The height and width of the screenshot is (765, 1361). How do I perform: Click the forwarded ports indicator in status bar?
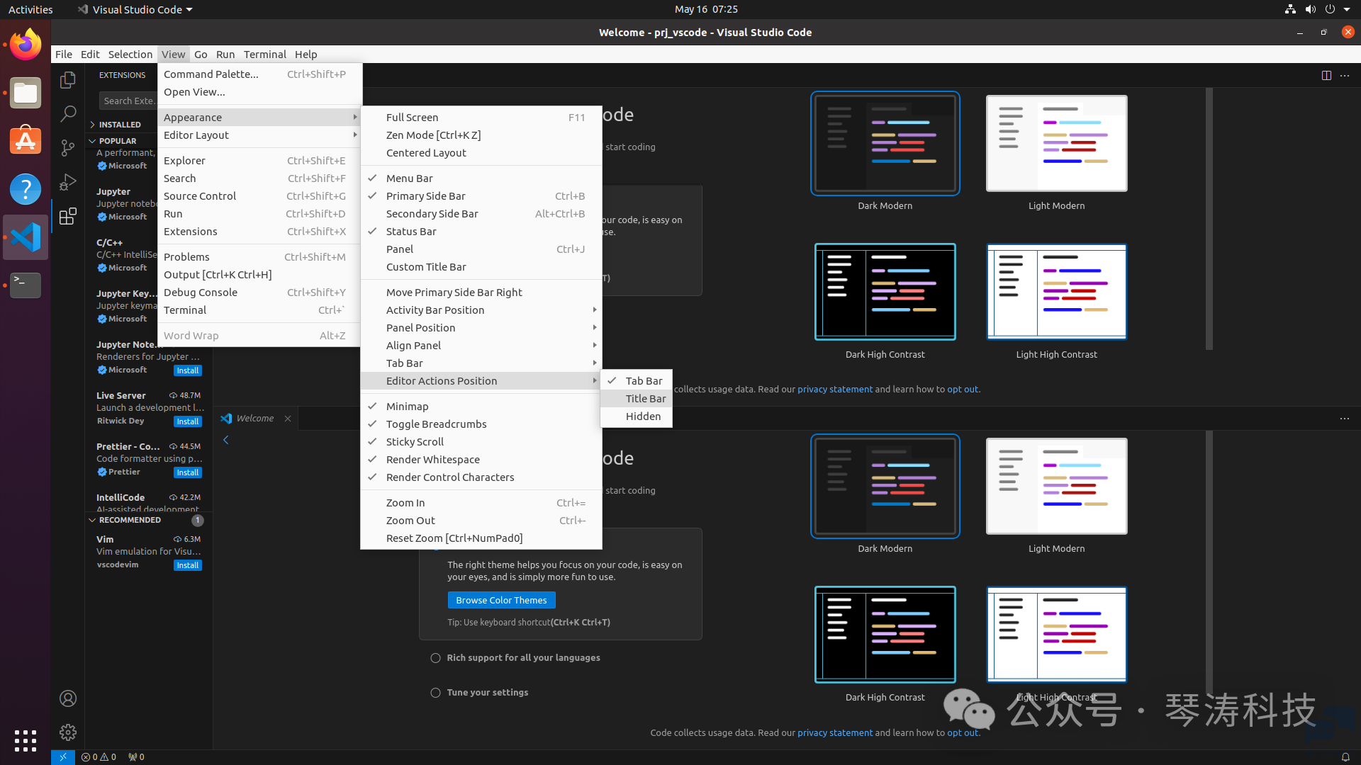tap(136, 757)
